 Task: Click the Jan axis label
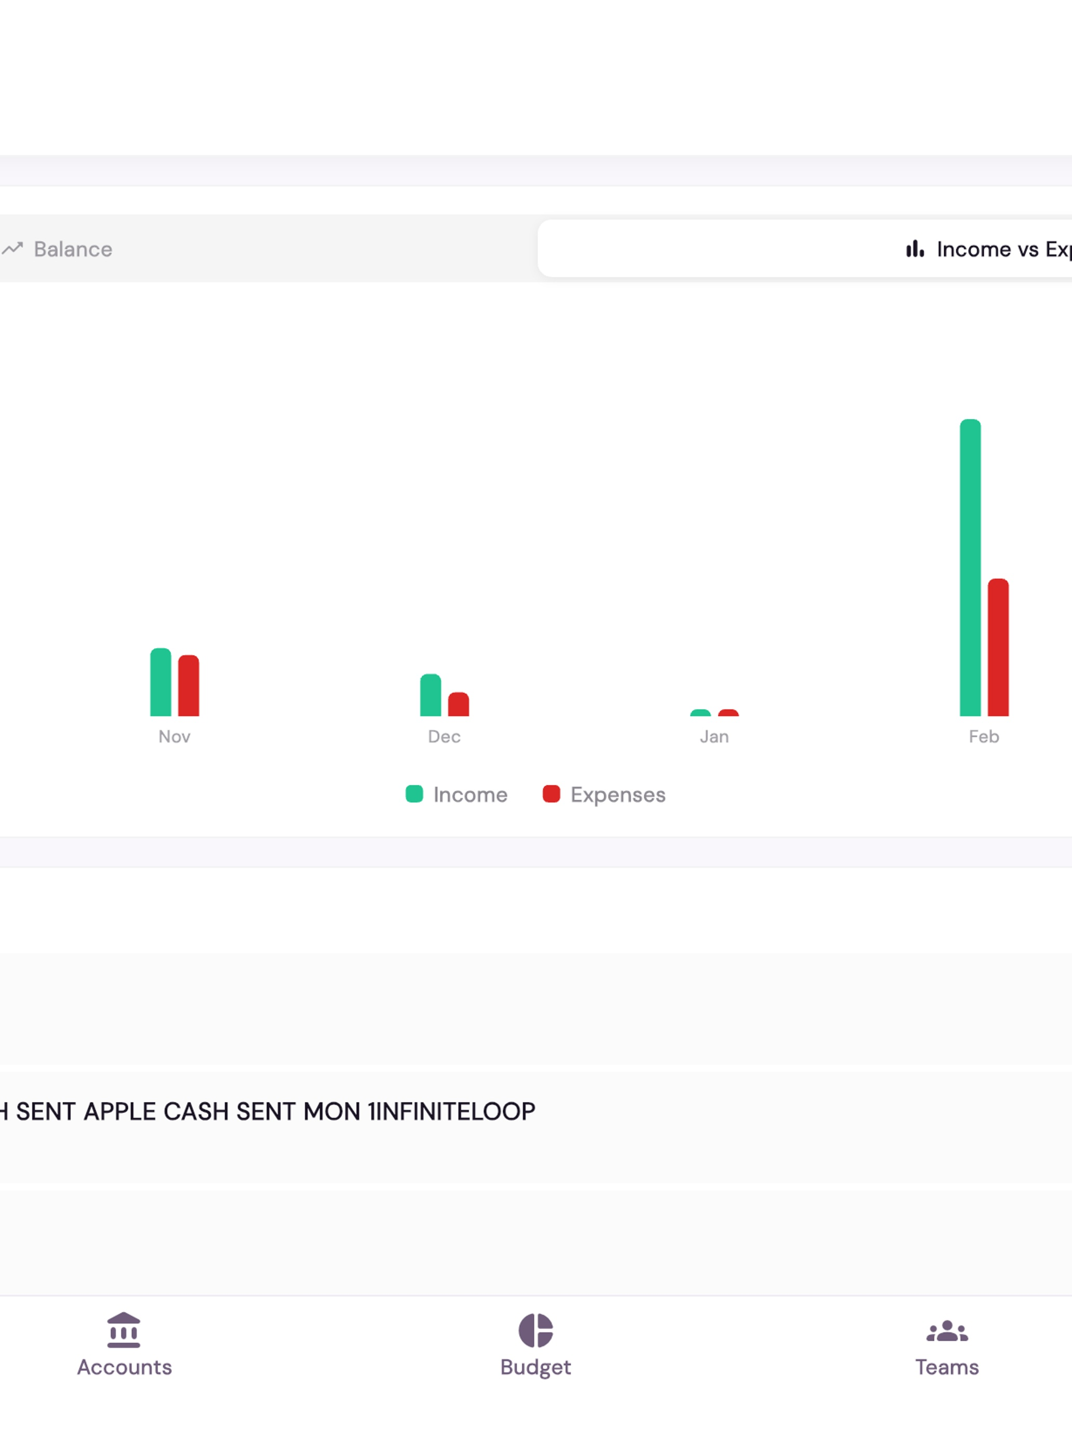point(714,736)
